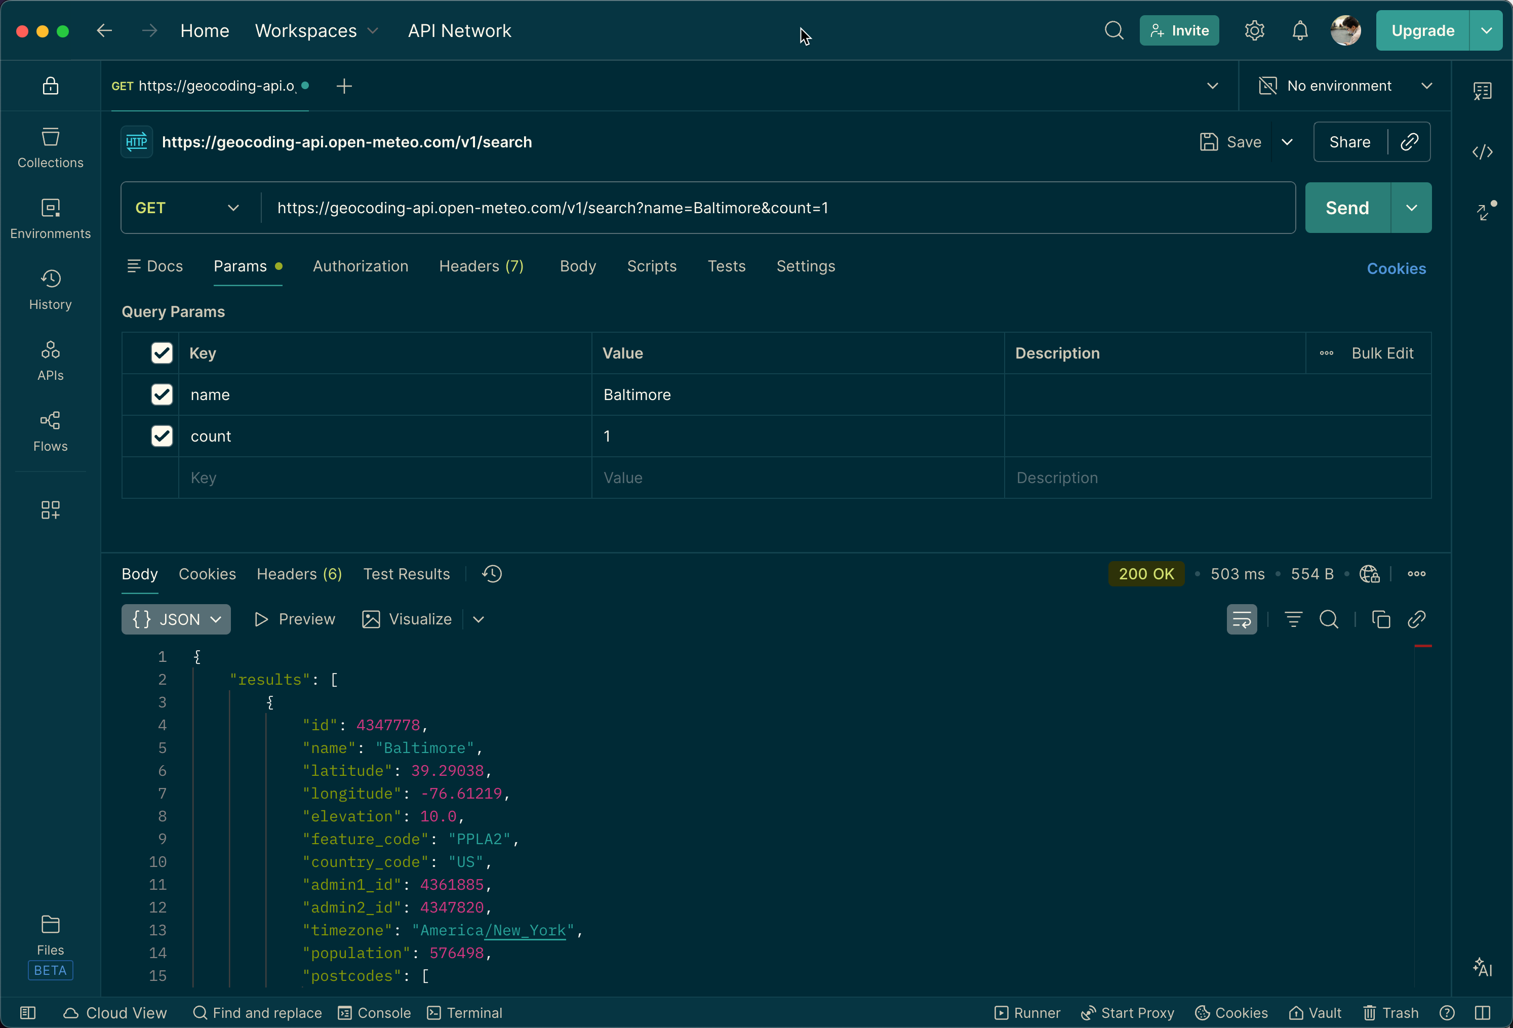
Task: Uncheck the count parameter checkbox
Action: 162,436
